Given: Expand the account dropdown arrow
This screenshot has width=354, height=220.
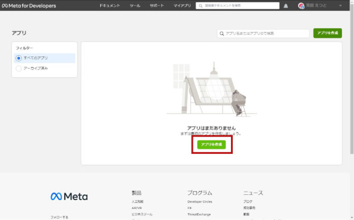Looking at the screenshot, I should tap(341, 6).
